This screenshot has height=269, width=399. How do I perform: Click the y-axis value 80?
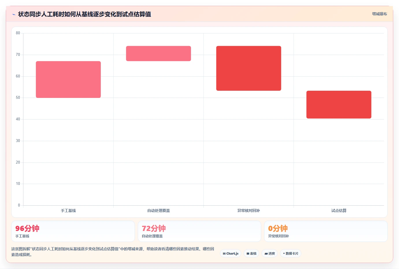tap(18, 33)
